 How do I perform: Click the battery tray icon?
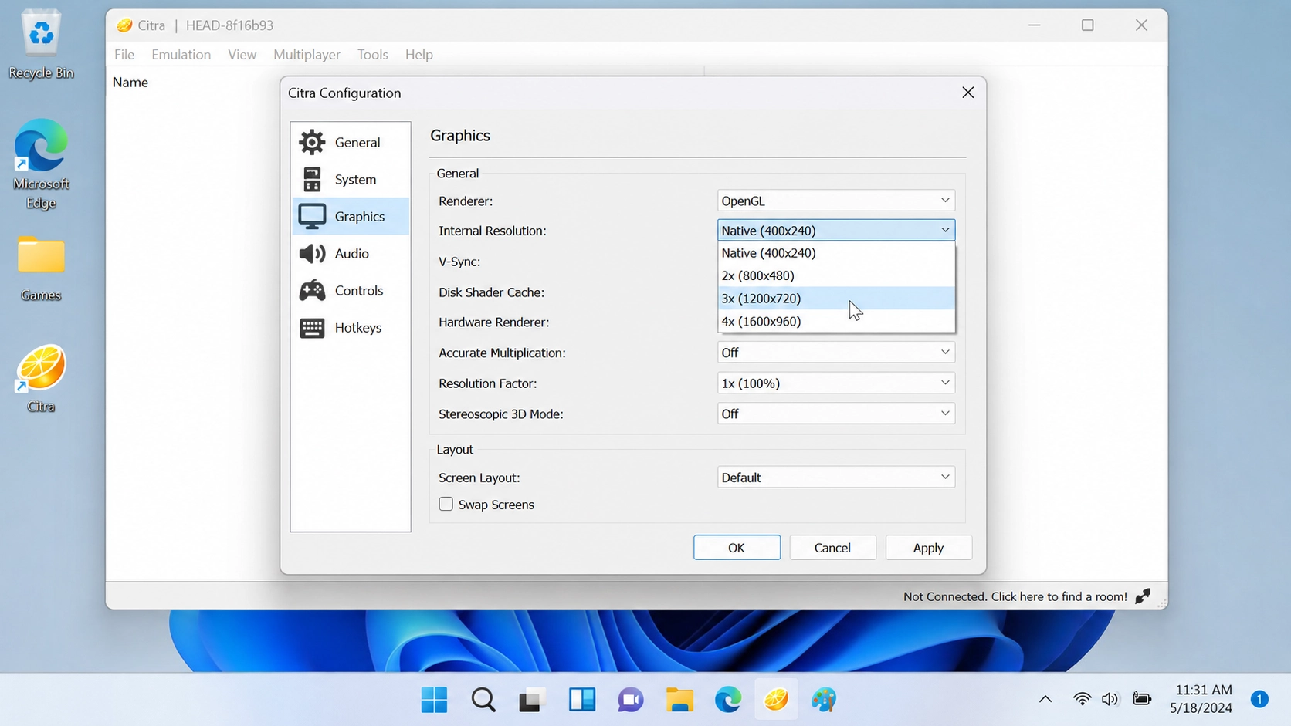1142,699
